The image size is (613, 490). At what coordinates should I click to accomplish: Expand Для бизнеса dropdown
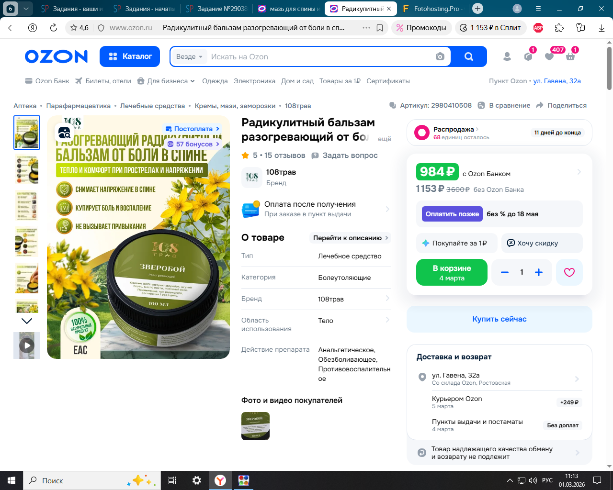pyautogui.click(x=166, y=81)
